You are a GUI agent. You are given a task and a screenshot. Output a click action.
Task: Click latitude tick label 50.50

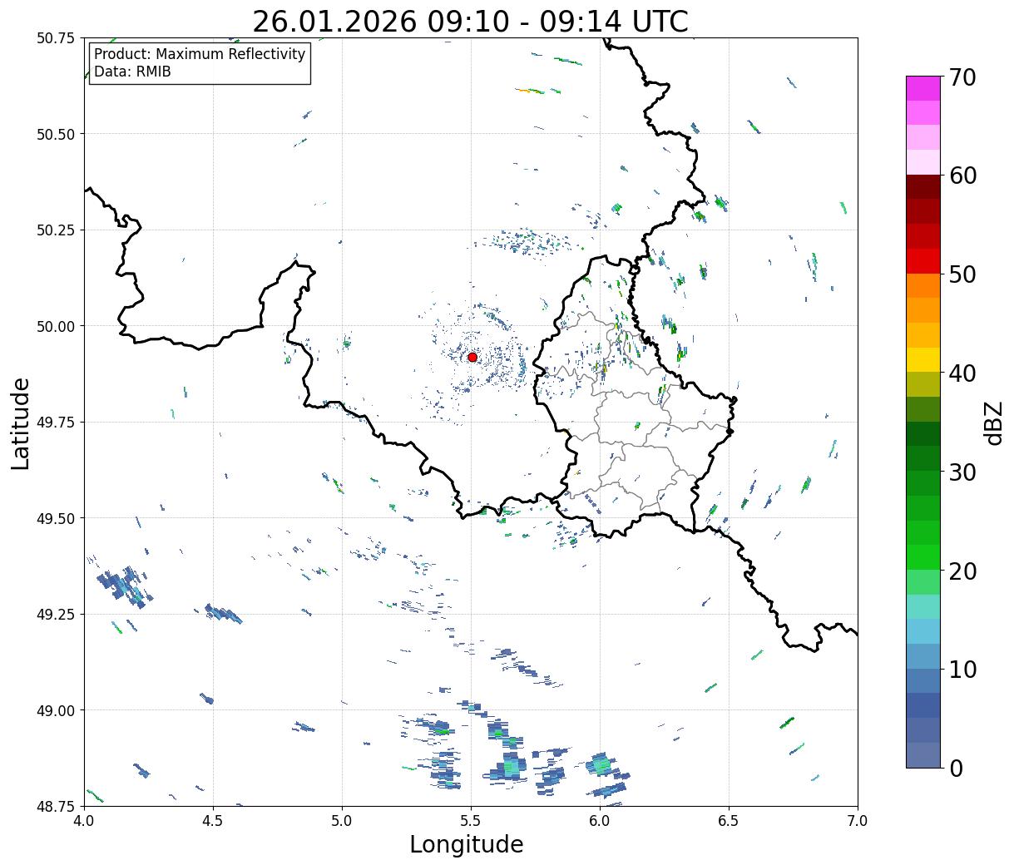(56, 134)
